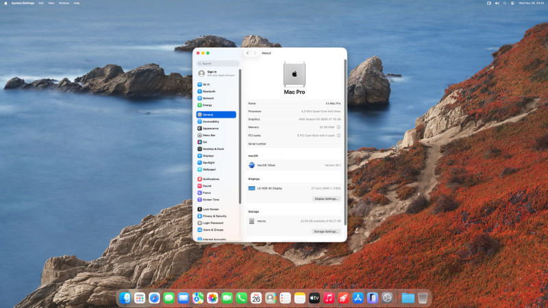This screenshot has width=548, height=308.
Task: Open Messages from the Dock
Action: 169,298
